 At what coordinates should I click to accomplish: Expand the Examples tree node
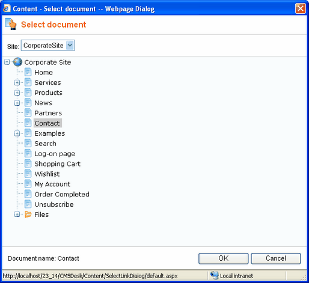click(x=17, y=133)
